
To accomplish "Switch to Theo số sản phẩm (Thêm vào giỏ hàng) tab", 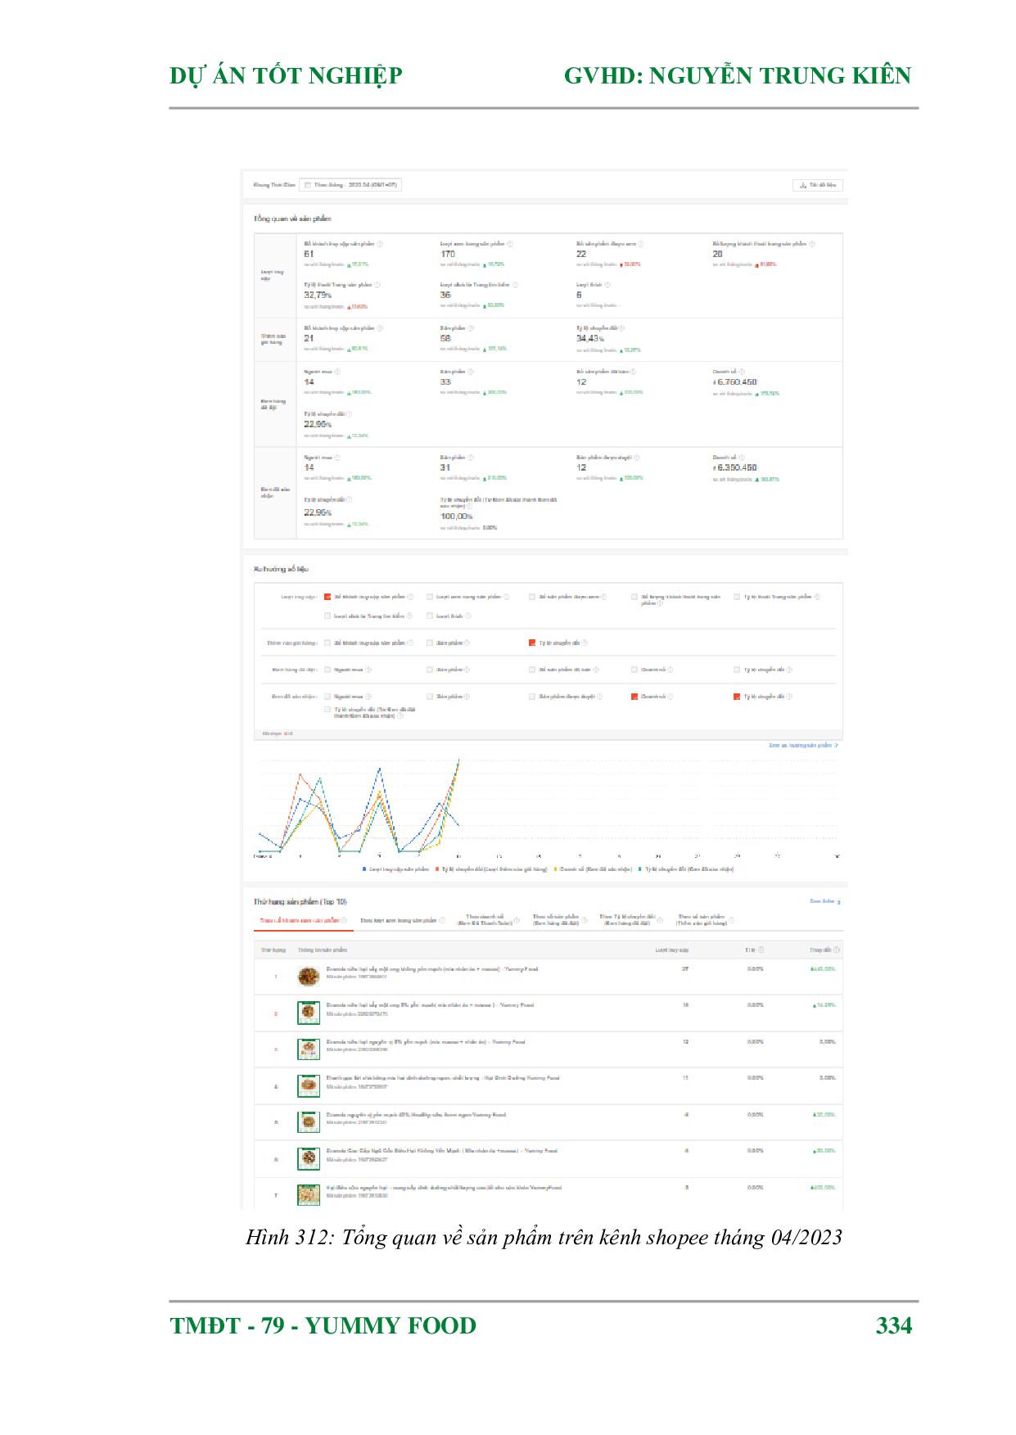I will pyautogui.click(x=704, y=920).
